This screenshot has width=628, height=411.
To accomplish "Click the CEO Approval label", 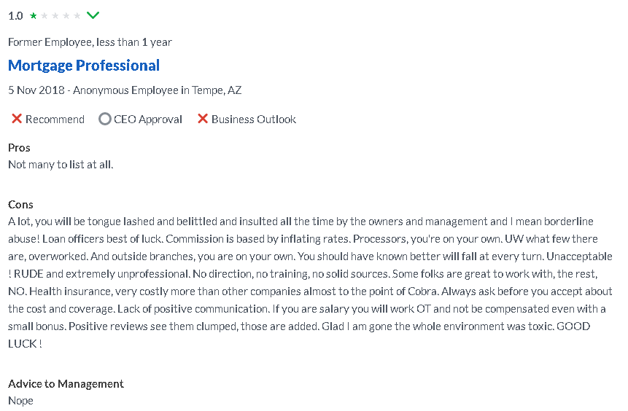I will tap(148, 120).
